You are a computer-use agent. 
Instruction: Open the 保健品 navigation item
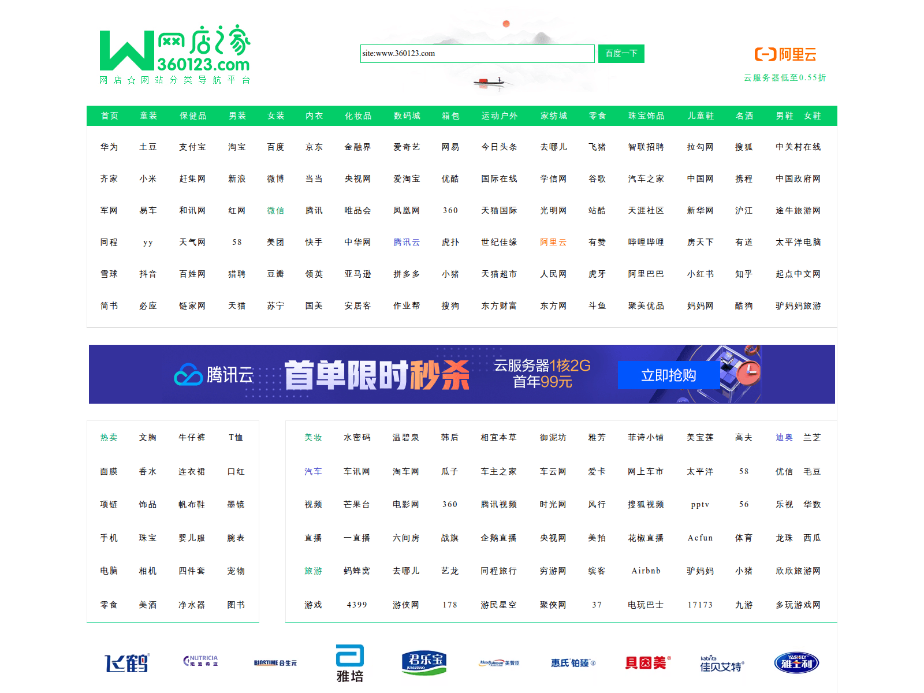point(193,115)
